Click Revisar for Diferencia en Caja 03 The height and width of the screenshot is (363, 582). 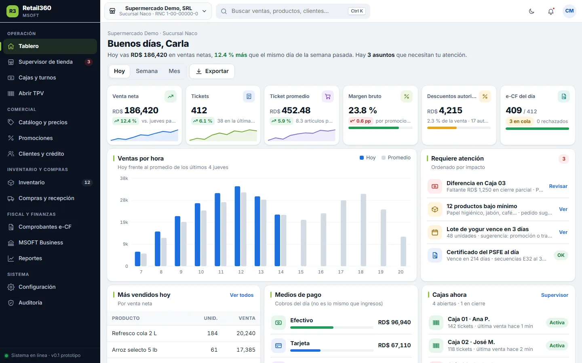[558, 186]
